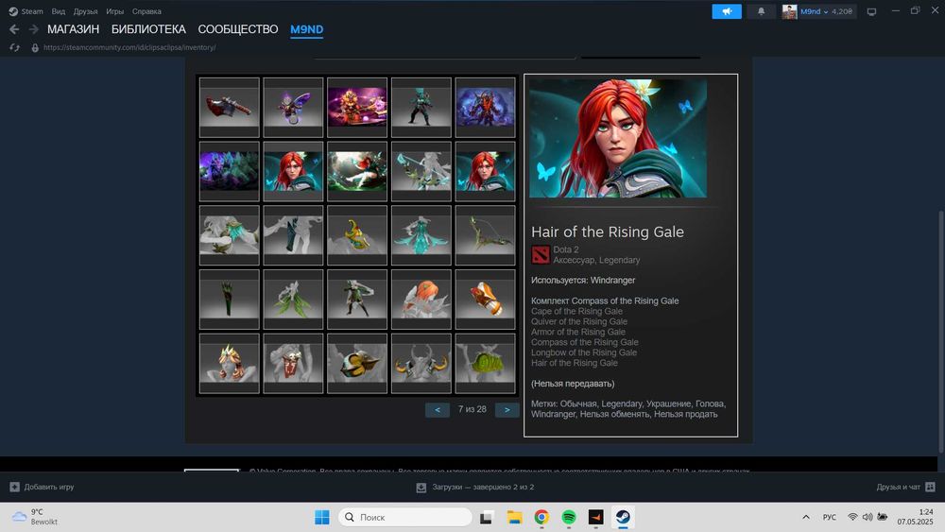Go to previous inventory page
The width and height of the screenshot is (945, 532).
437,410
